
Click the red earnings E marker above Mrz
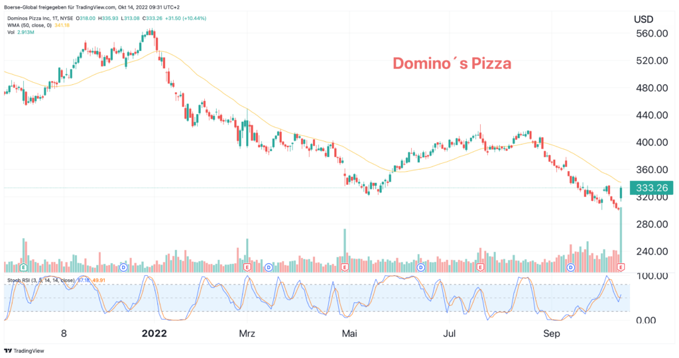point(247,268)
